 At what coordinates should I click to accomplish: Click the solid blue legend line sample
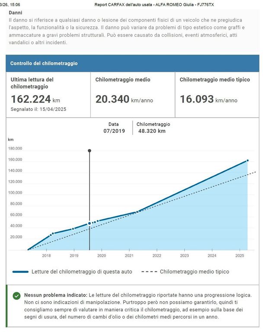pos(20,272)
